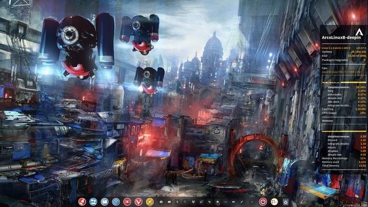Click the Packages Upgrades row
The width and height of the screenshot is (368, 207).
coord(344,60)
